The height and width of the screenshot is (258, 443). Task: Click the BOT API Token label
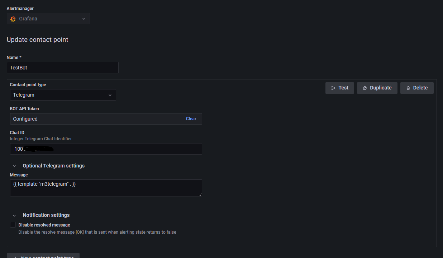[24, 108]
